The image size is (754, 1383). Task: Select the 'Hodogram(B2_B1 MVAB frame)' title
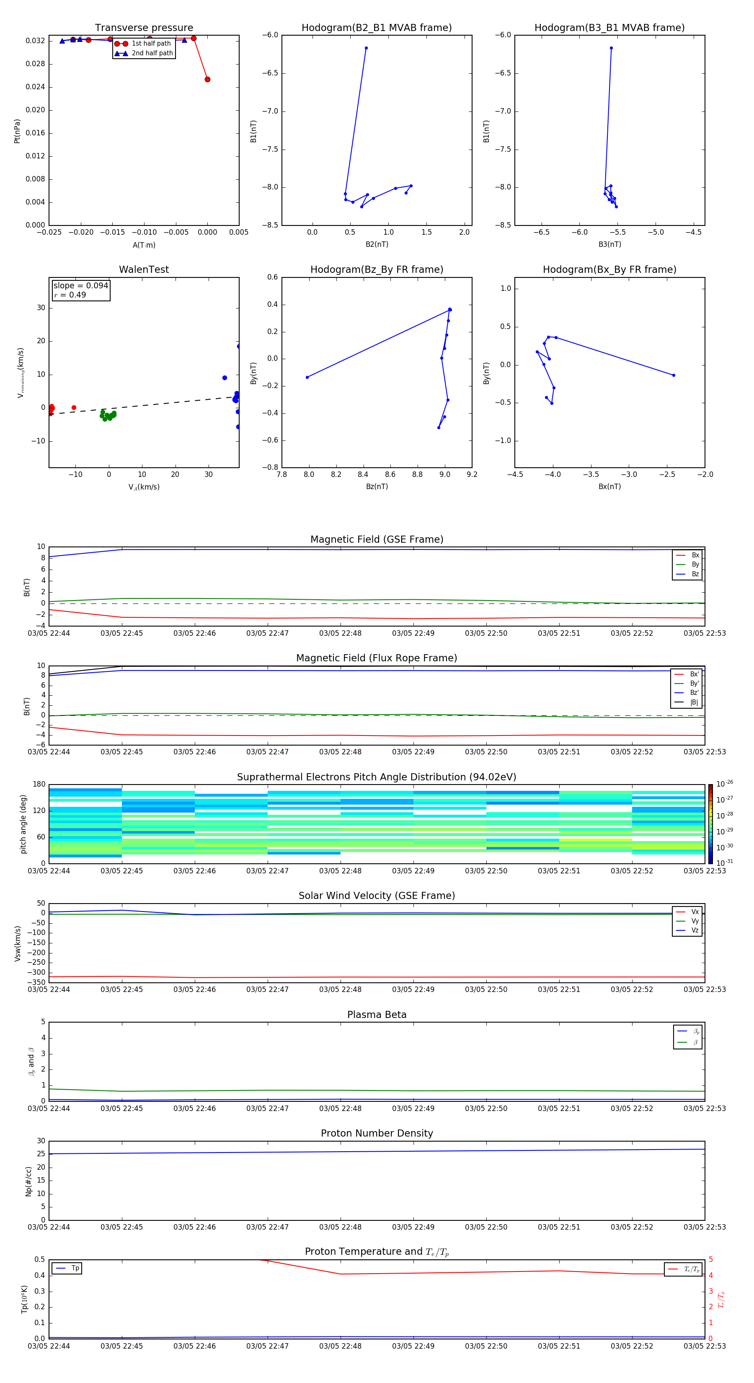(x=377, y=27)
